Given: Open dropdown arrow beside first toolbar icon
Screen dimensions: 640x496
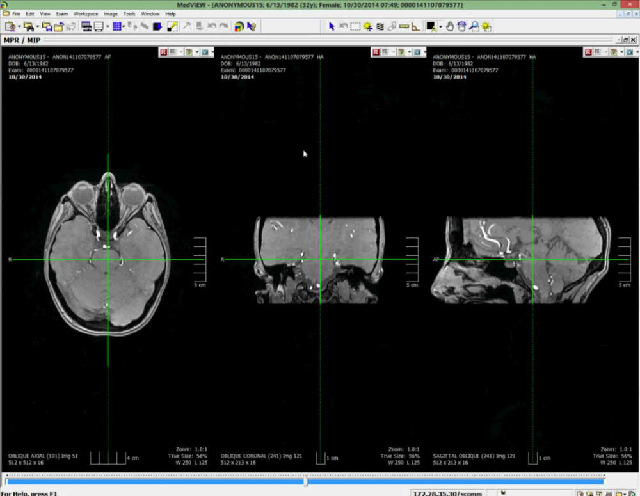Looking at the screenshot, I should point(20,26).
